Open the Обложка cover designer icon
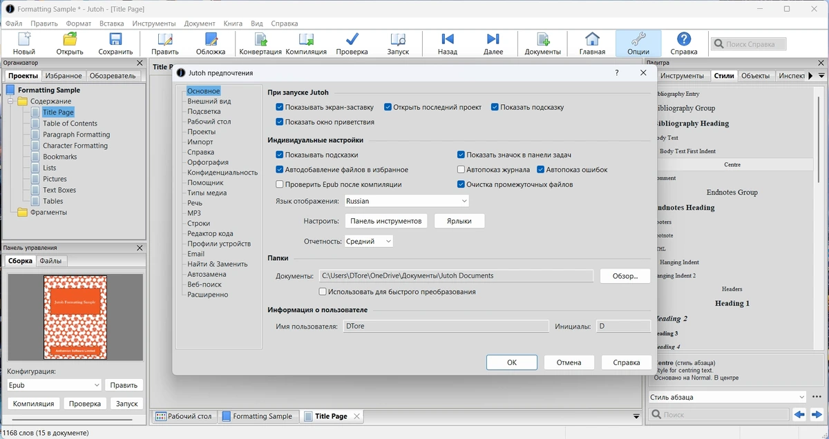This screenshot has width=829, height=439. (x=211, y=43)
